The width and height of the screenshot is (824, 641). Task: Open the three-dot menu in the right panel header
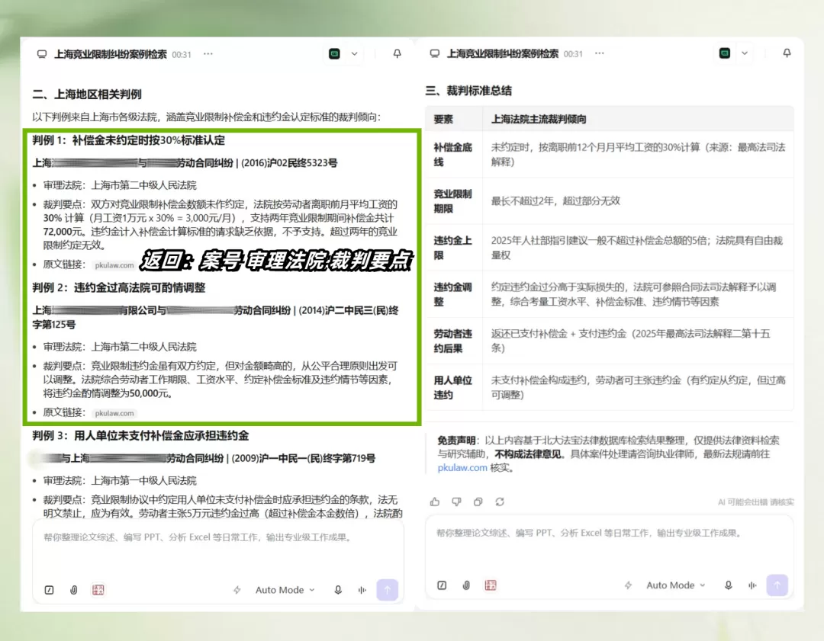point(600,53)
